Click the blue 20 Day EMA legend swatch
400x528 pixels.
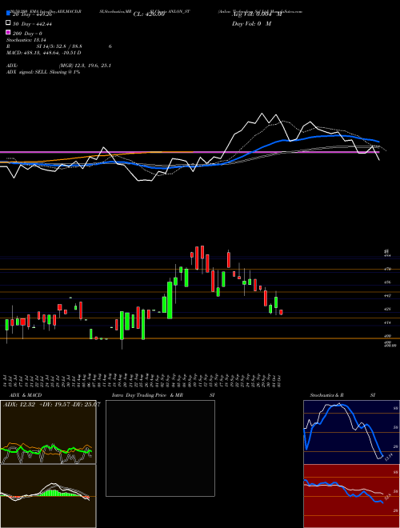(x=8, y=14)
